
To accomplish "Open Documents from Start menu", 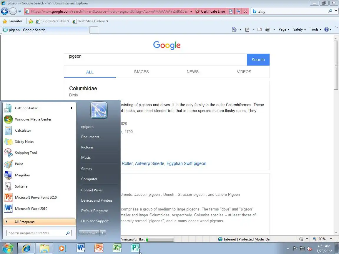I will click(x=90, y=137).
